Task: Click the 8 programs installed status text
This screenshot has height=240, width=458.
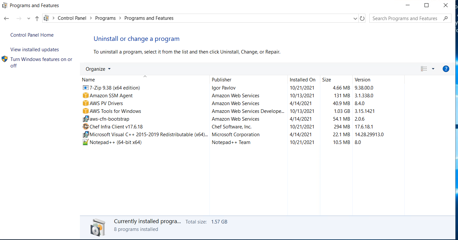Action: pos(136,229)
